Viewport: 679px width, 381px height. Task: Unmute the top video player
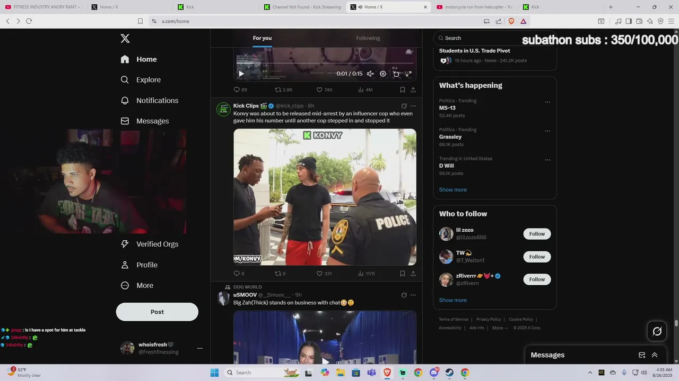370,74
